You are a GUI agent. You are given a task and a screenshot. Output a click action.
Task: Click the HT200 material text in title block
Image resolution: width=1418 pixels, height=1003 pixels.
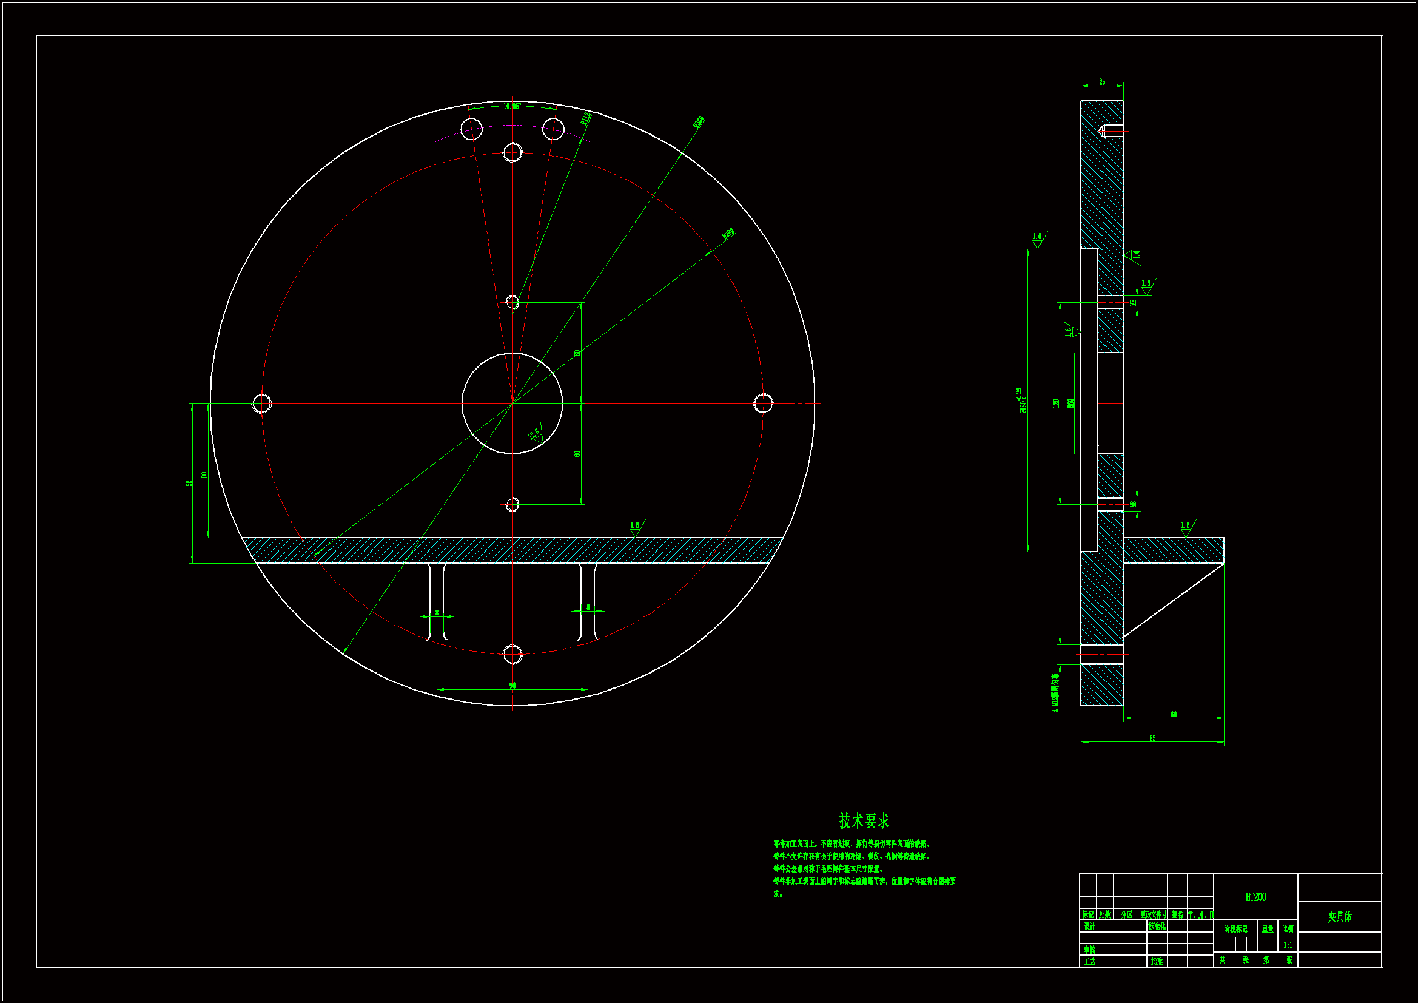click(1255, 897)
